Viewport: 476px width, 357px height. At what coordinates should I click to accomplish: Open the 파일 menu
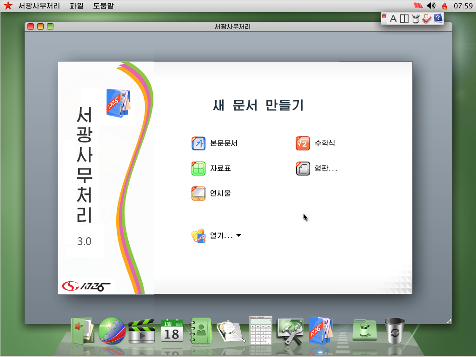75,6
